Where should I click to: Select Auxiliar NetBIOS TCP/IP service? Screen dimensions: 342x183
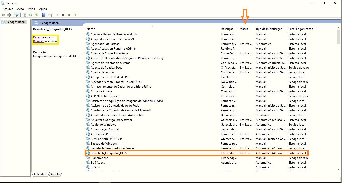(x=106, y=139)
